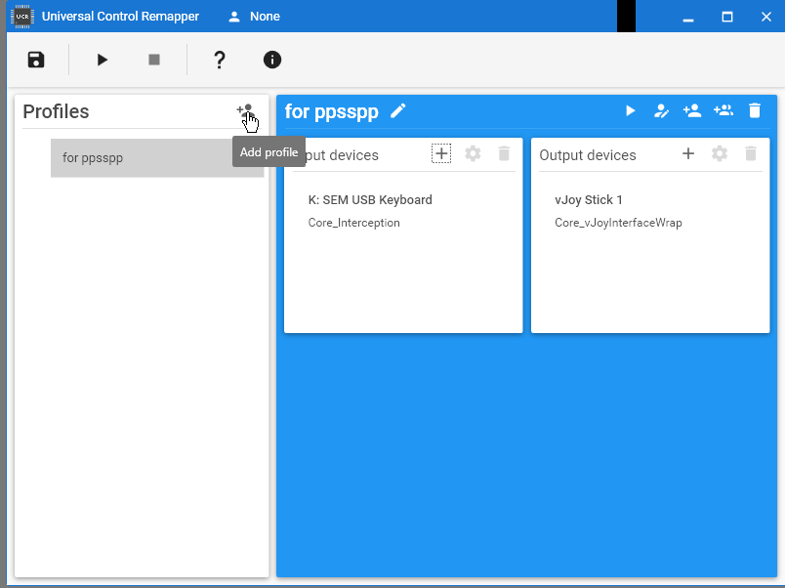Click the pencil icon to rename profile
This screenshot has width=785, height=588.
coord(397,111)
